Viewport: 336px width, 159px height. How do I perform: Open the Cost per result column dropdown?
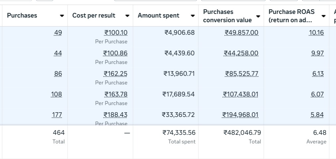[x=127, y=16]
